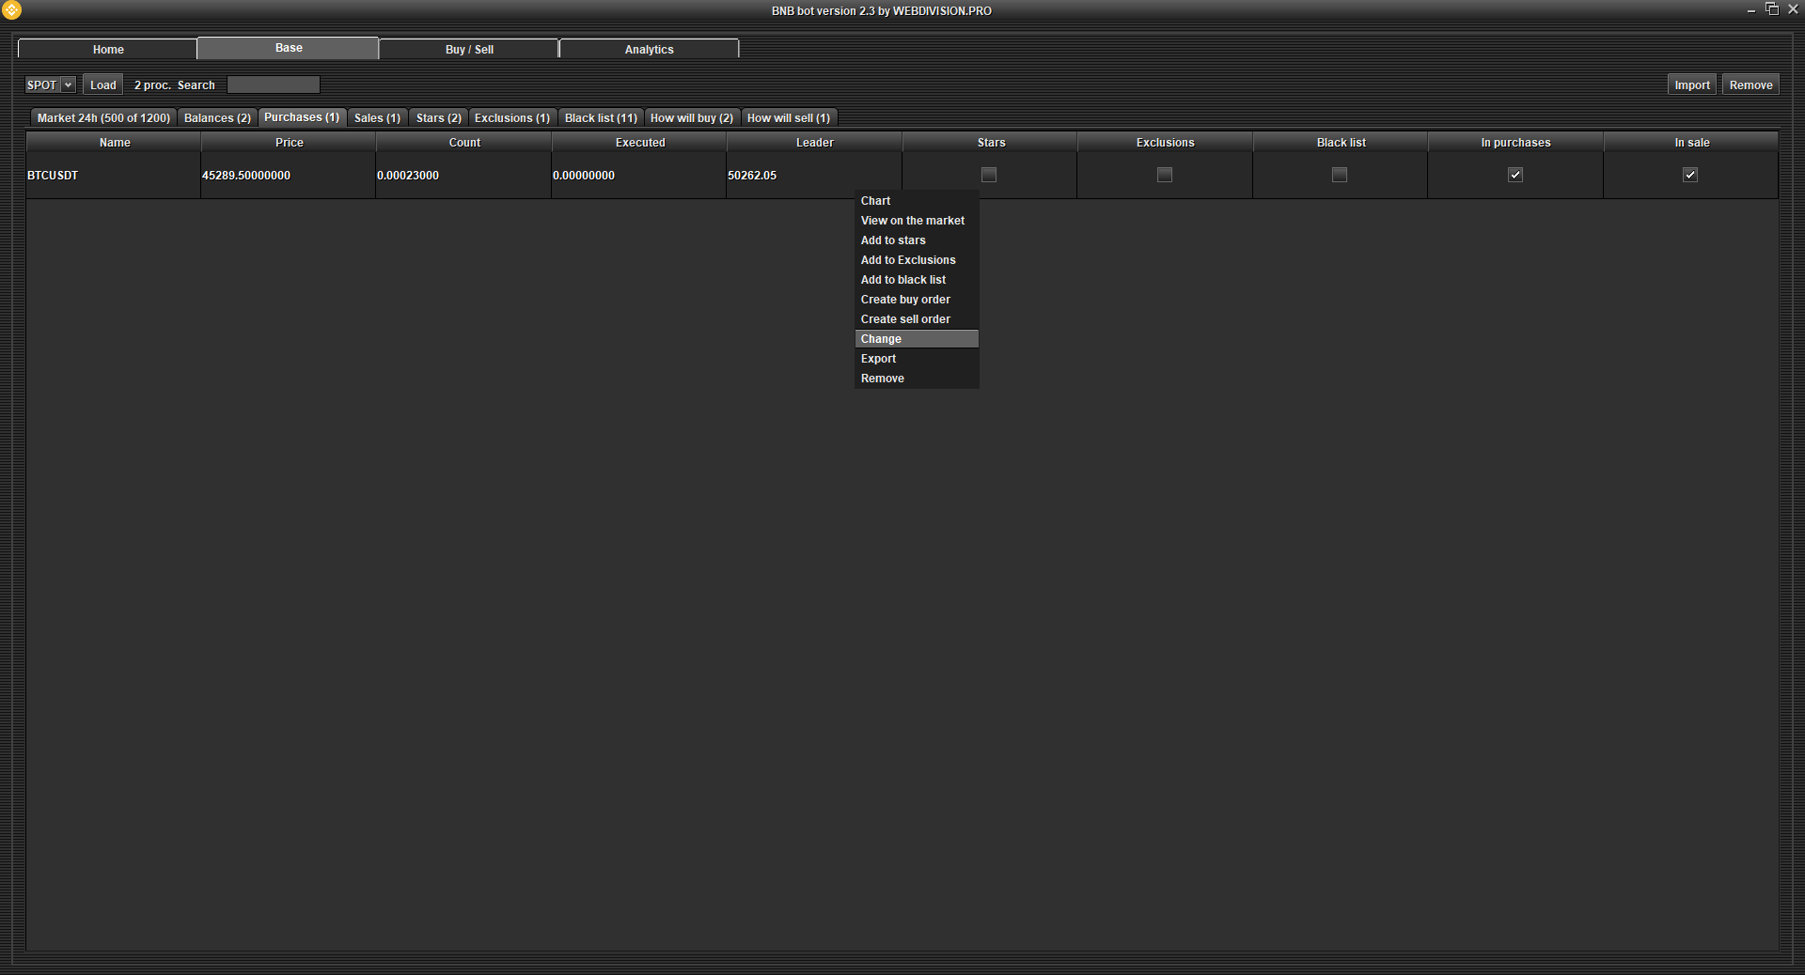Click the restore window icon
The image size is (1805, 975).
pos(1772,9)
